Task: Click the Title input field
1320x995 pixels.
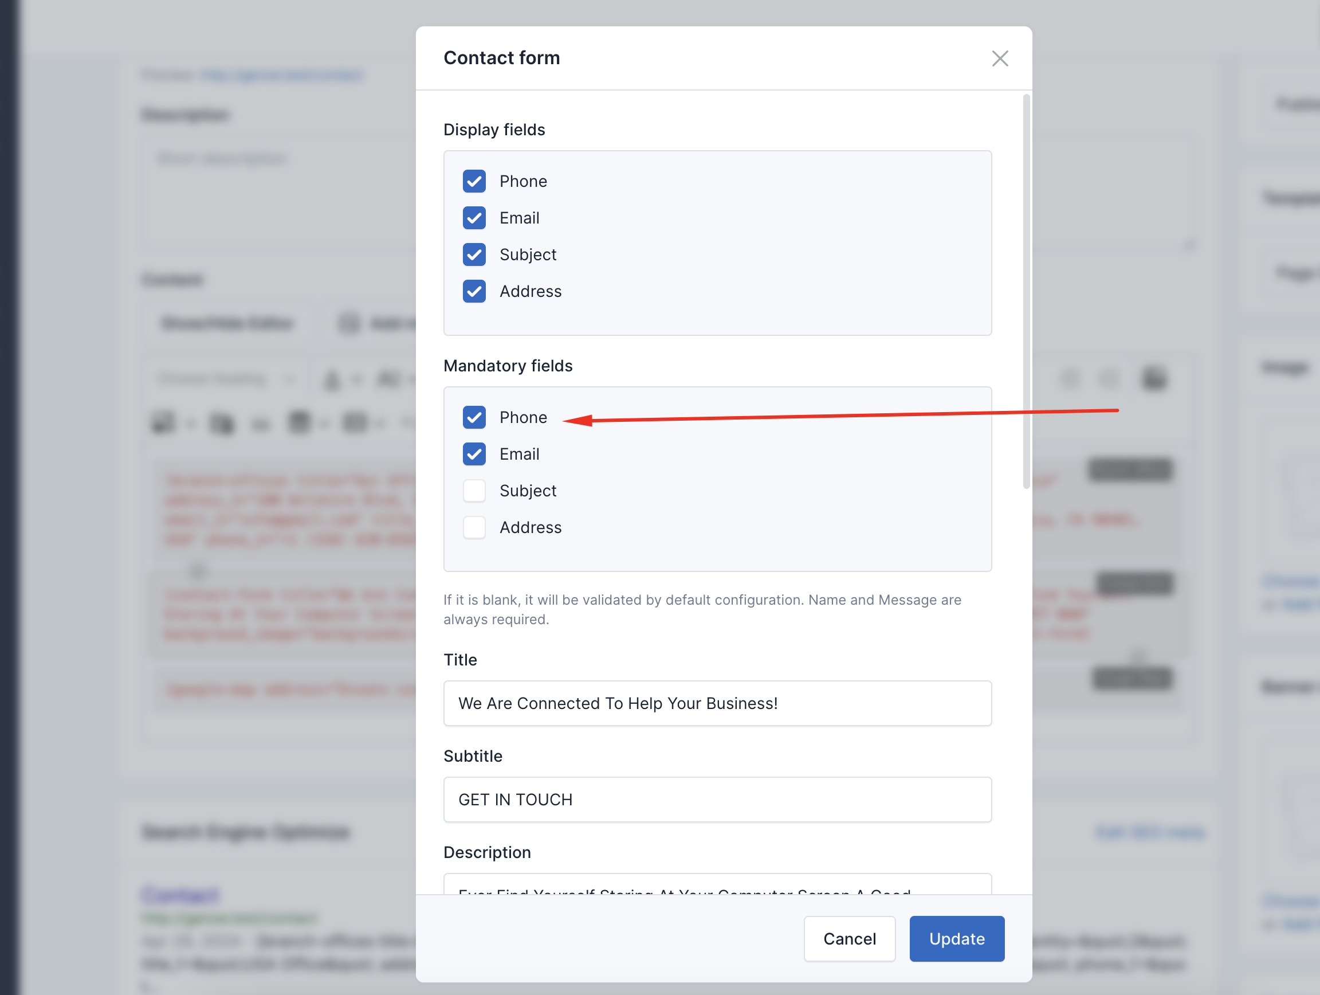Action: click(x=717, y=703)
